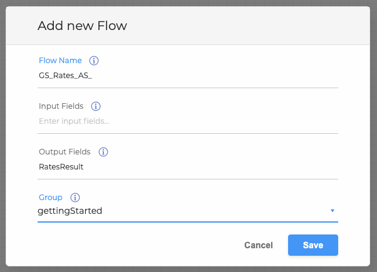Image resolution: width=377 pixels, height=272 pixels.
Task: View help icon beside Output Fields
Action: click(103, 152)
